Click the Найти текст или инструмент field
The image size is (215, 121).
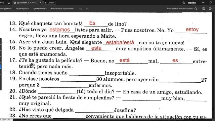pos(180,9)
